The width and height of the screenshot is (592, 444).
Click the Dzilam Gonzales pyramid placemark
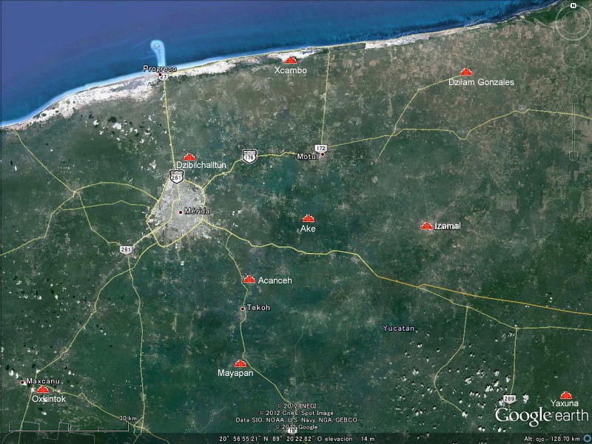click(466, 72)
